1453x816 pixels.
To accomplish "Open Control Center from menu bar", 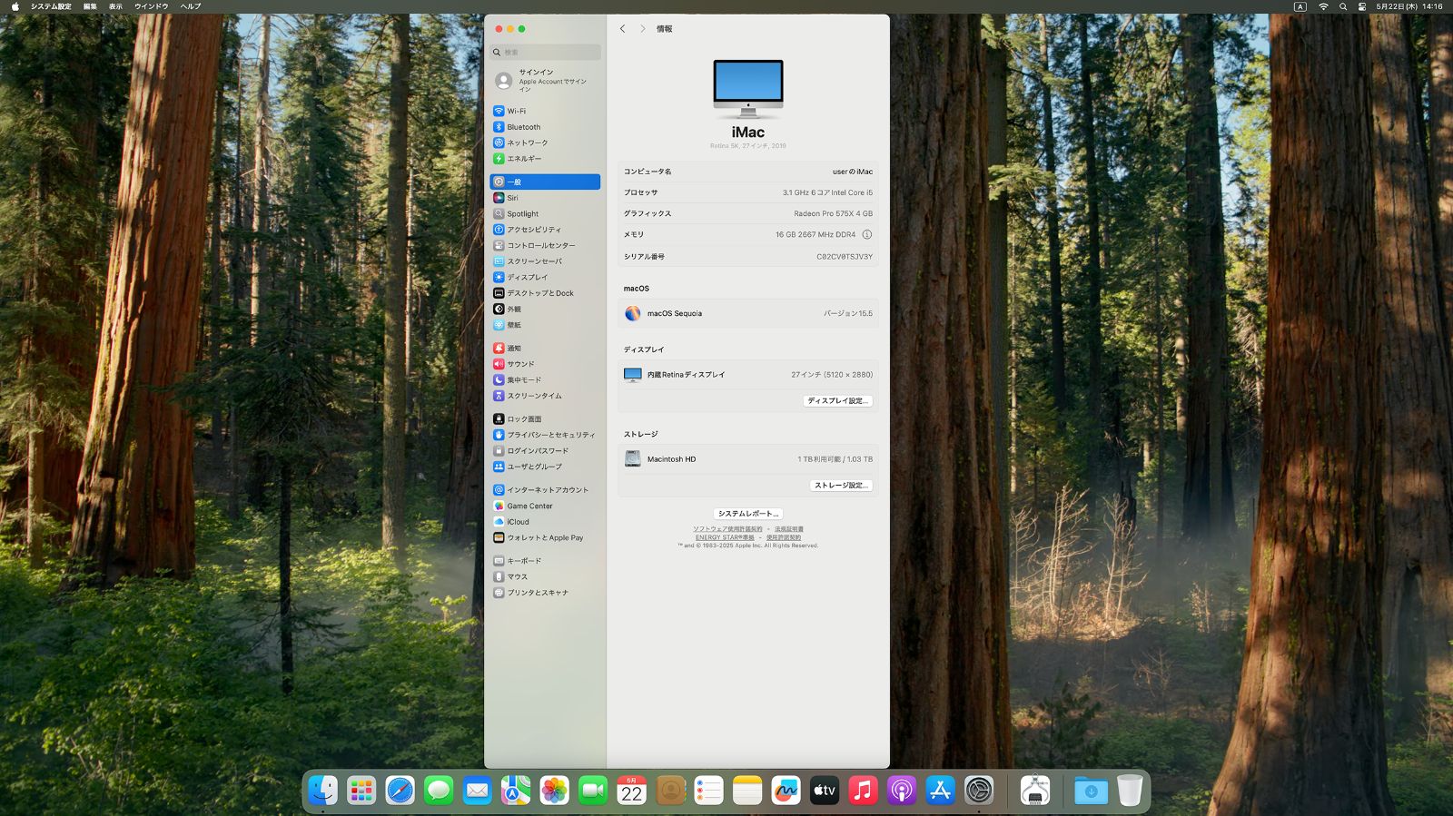I will [1362, 6].
